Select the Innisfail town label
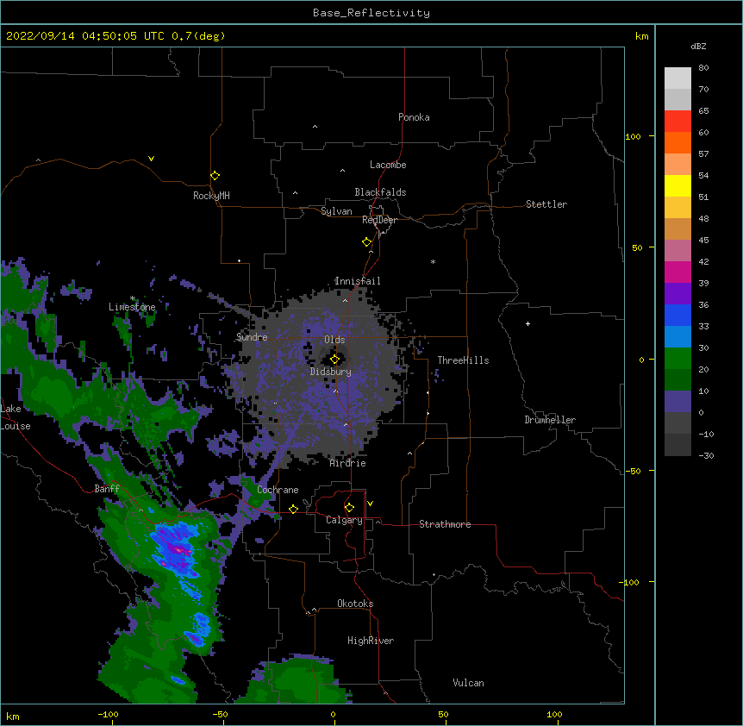The image size is (743, 726). [358, 281]
